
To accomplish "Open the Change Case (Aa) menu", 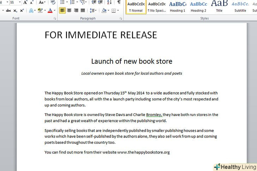I will coord(42,2).
